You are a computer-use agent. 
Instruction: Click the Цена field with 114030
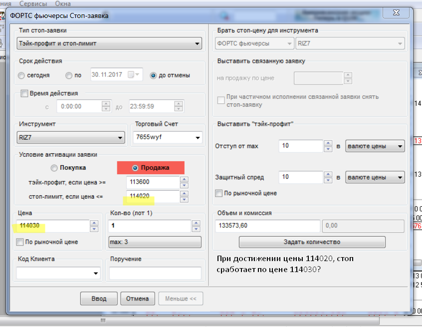click(x=53, y=226)
